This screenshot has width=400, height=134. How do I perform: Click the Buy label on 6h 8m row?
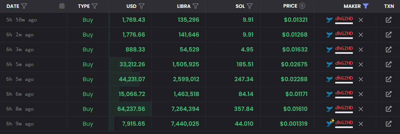pyautogui.click(x=88, y=109)
